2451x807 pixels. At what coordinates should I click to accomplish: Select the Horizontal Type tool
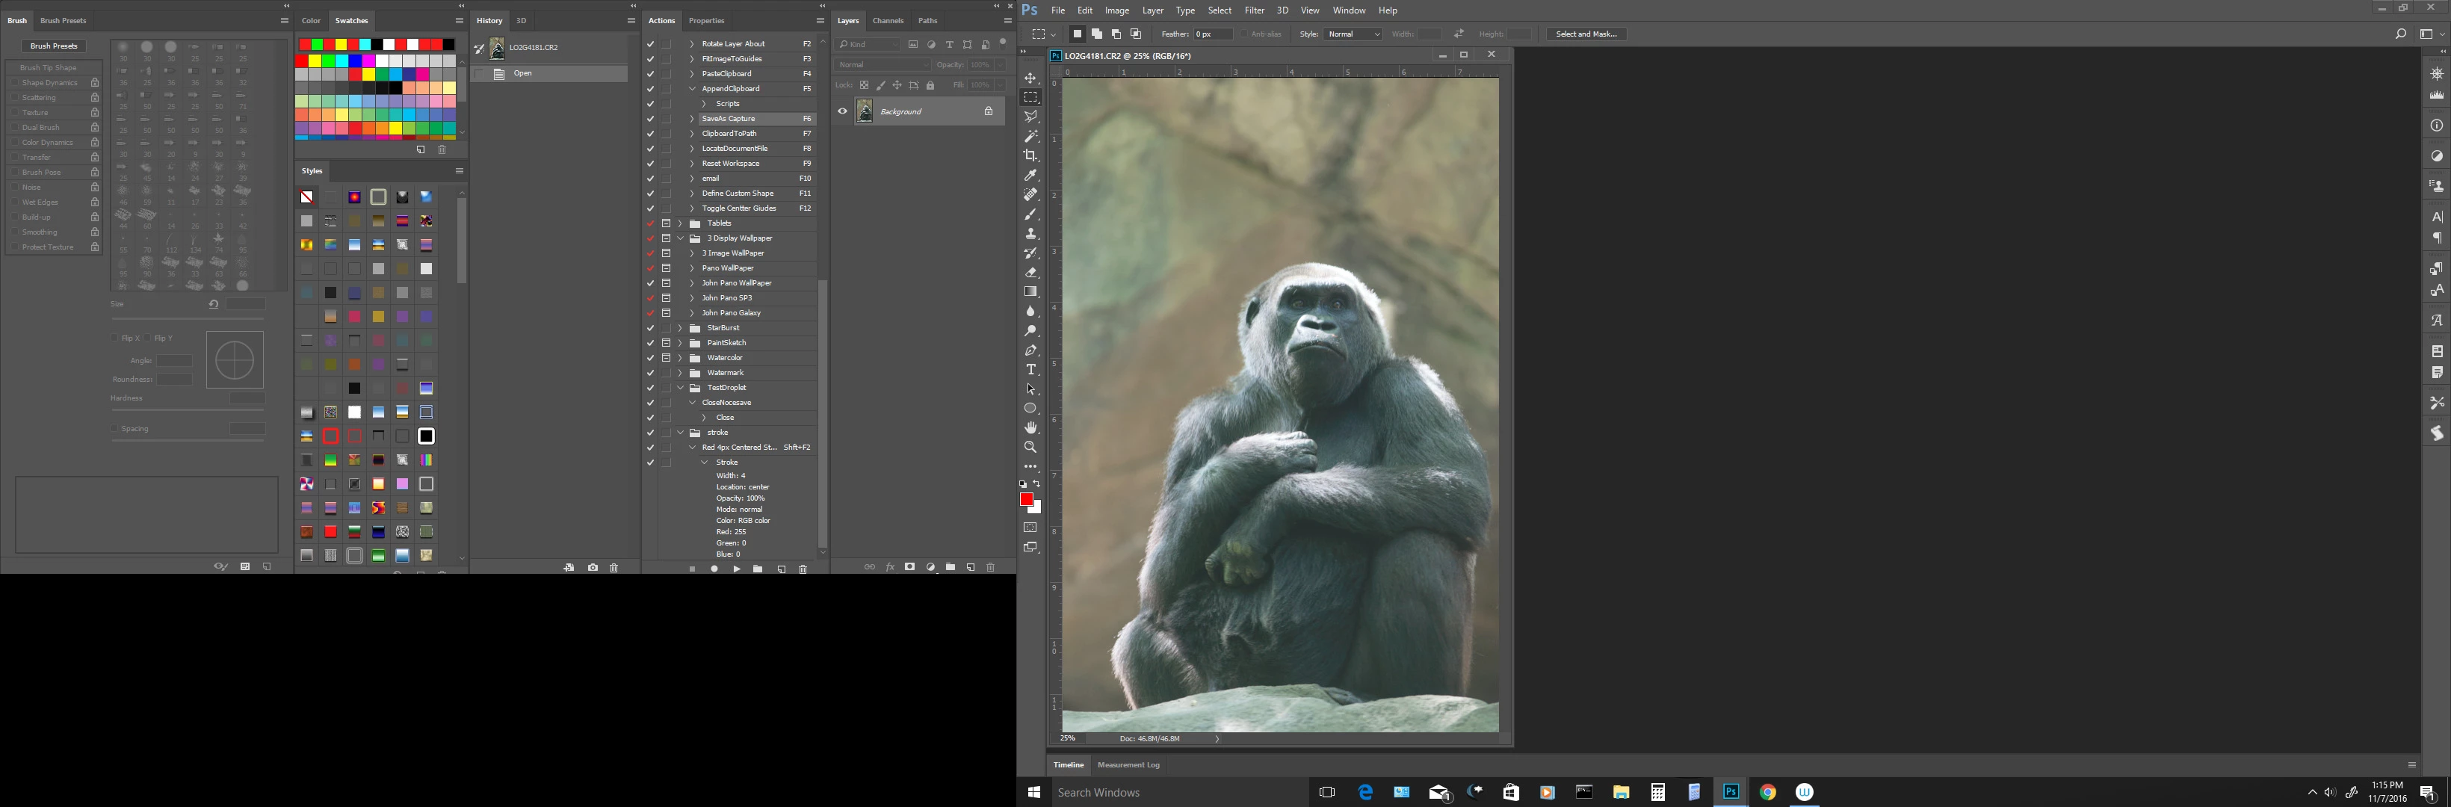[x=1030, y=370]
